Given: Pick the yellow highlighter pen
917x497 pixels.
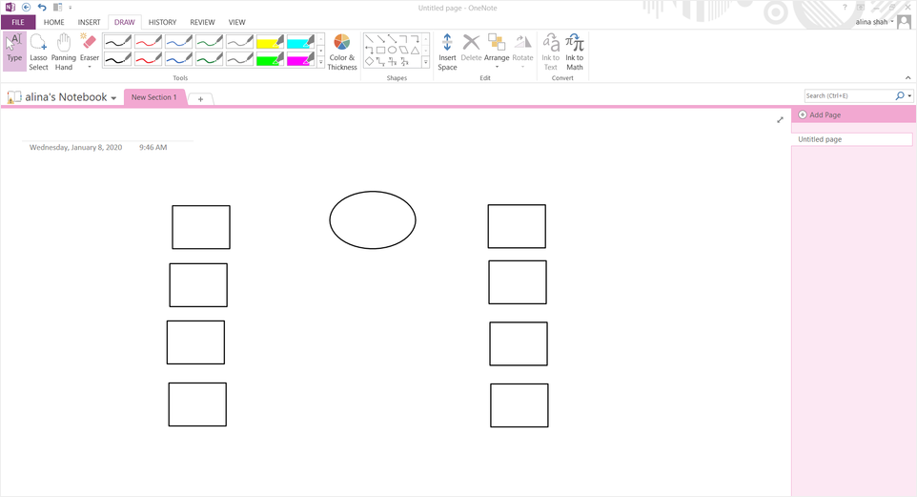Looking at the screenshot, I should (x=271, y=42).
